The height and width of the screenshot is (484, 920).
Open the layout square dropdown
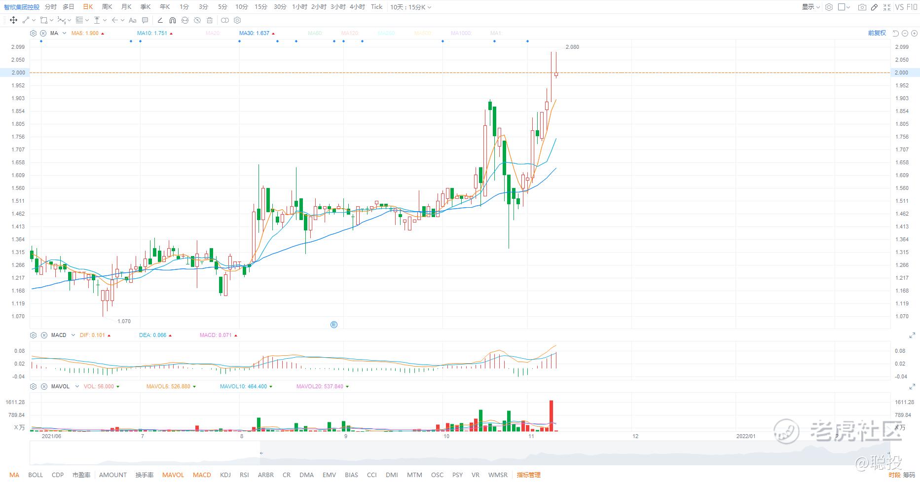[845, 7]
